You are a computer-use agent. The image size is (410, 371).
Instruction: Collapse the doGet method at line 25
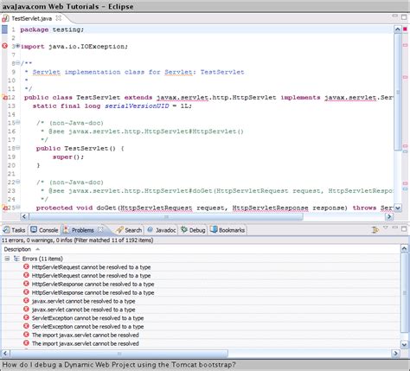tap(18, 207)
